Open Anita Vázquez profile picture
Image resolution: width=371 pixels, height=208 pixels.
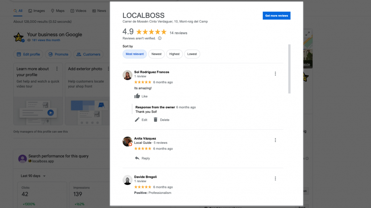127,142
